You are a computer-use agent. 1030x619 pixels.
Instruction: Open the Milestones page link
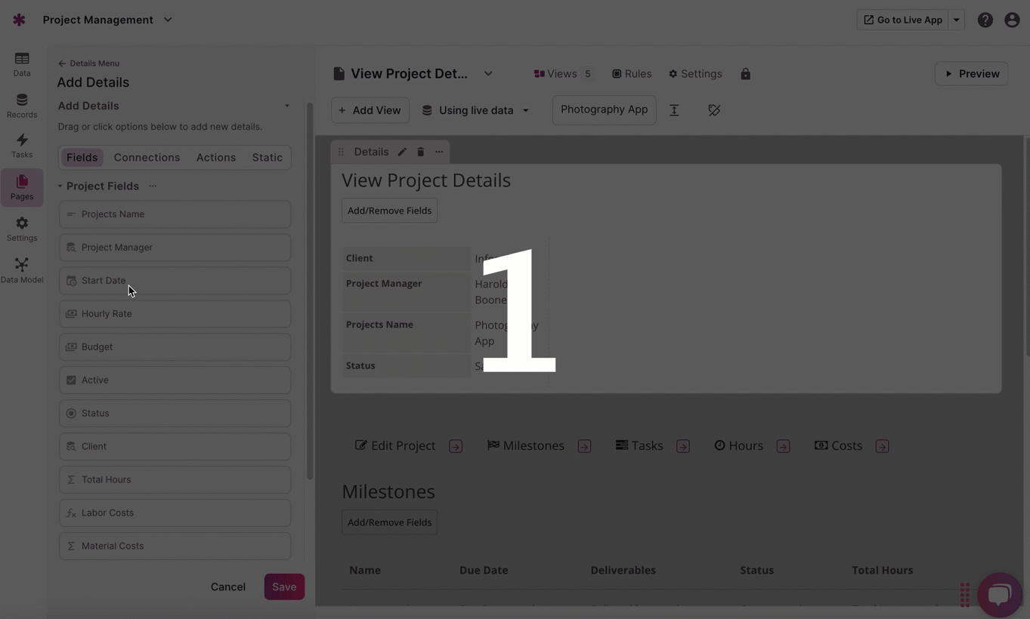(x=526, y=446)
